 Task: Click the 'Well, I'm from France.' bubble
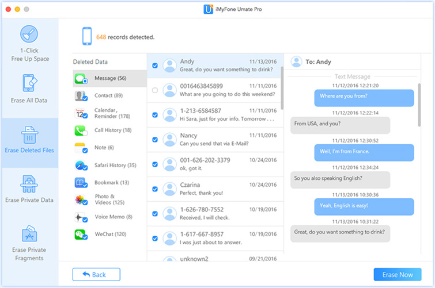(x=364, y=152)
